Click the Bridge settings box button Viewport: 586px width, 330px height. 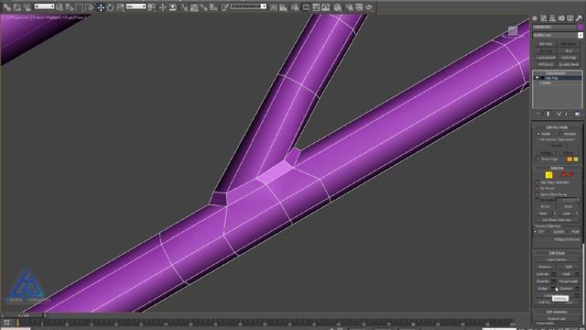pos(554,289)
